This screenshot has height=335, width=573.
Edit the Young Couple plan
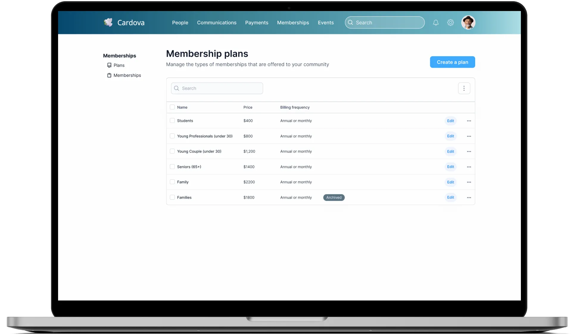(451, 151)
